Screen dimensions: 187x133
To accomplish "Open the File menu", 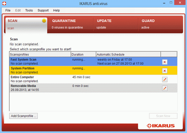I will (8, 11).
